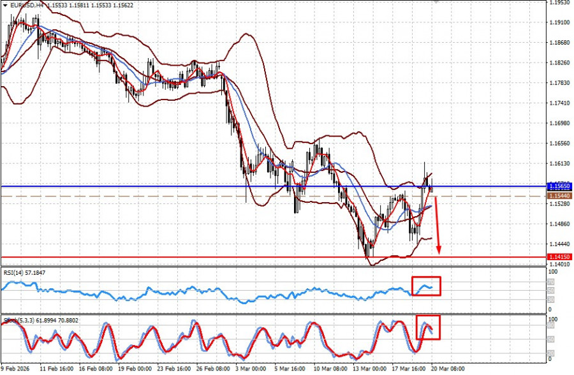Click the 1.14440 price scale label
Image resolution: width=574 pixels, height=375 pixels.
coord(560,244)
